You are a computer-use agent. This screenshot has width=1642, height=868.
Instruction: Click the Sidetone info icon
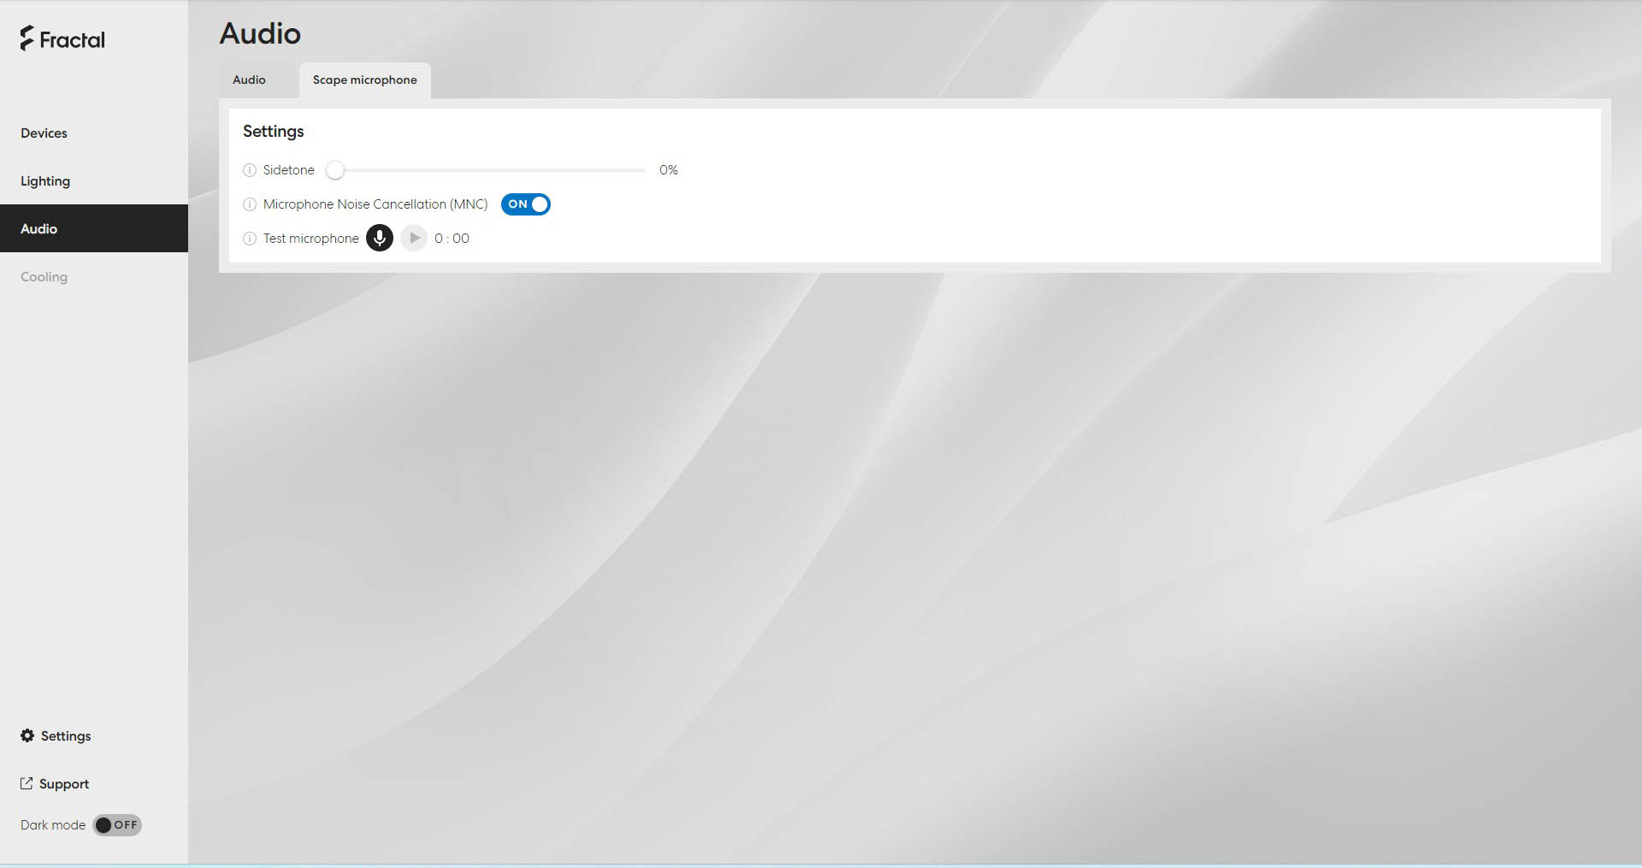(x=250, y=170)
